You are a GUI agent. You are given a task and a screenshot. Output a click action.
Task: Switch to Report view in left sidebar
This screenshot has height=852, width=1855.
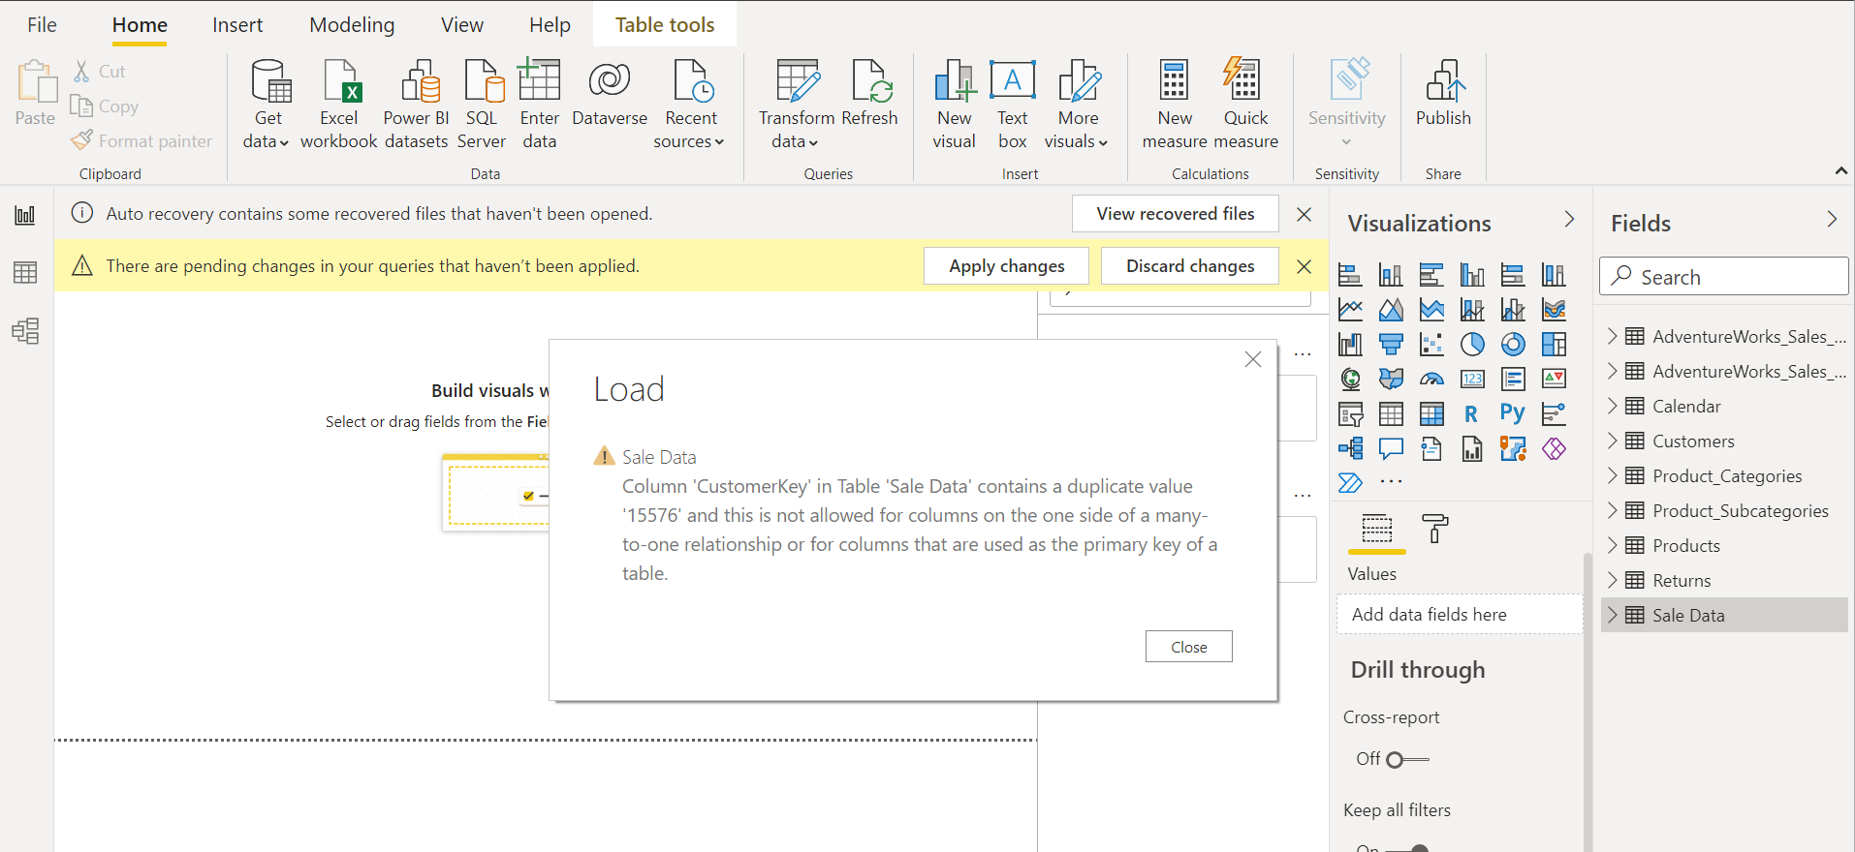click(25, 215)
